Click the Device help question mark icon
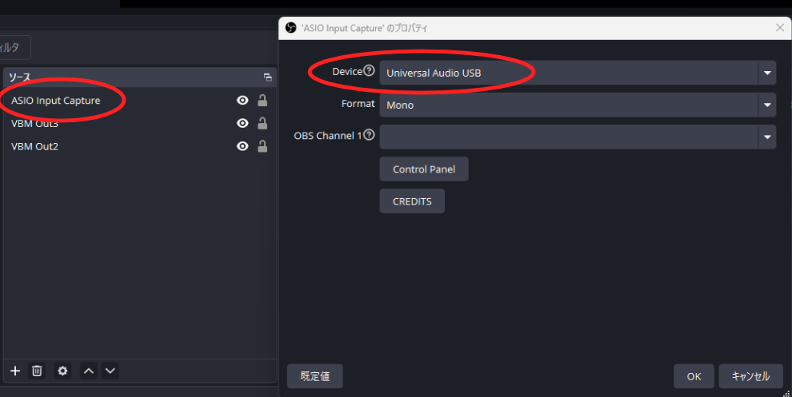792x397 pixels. [369, 72]
